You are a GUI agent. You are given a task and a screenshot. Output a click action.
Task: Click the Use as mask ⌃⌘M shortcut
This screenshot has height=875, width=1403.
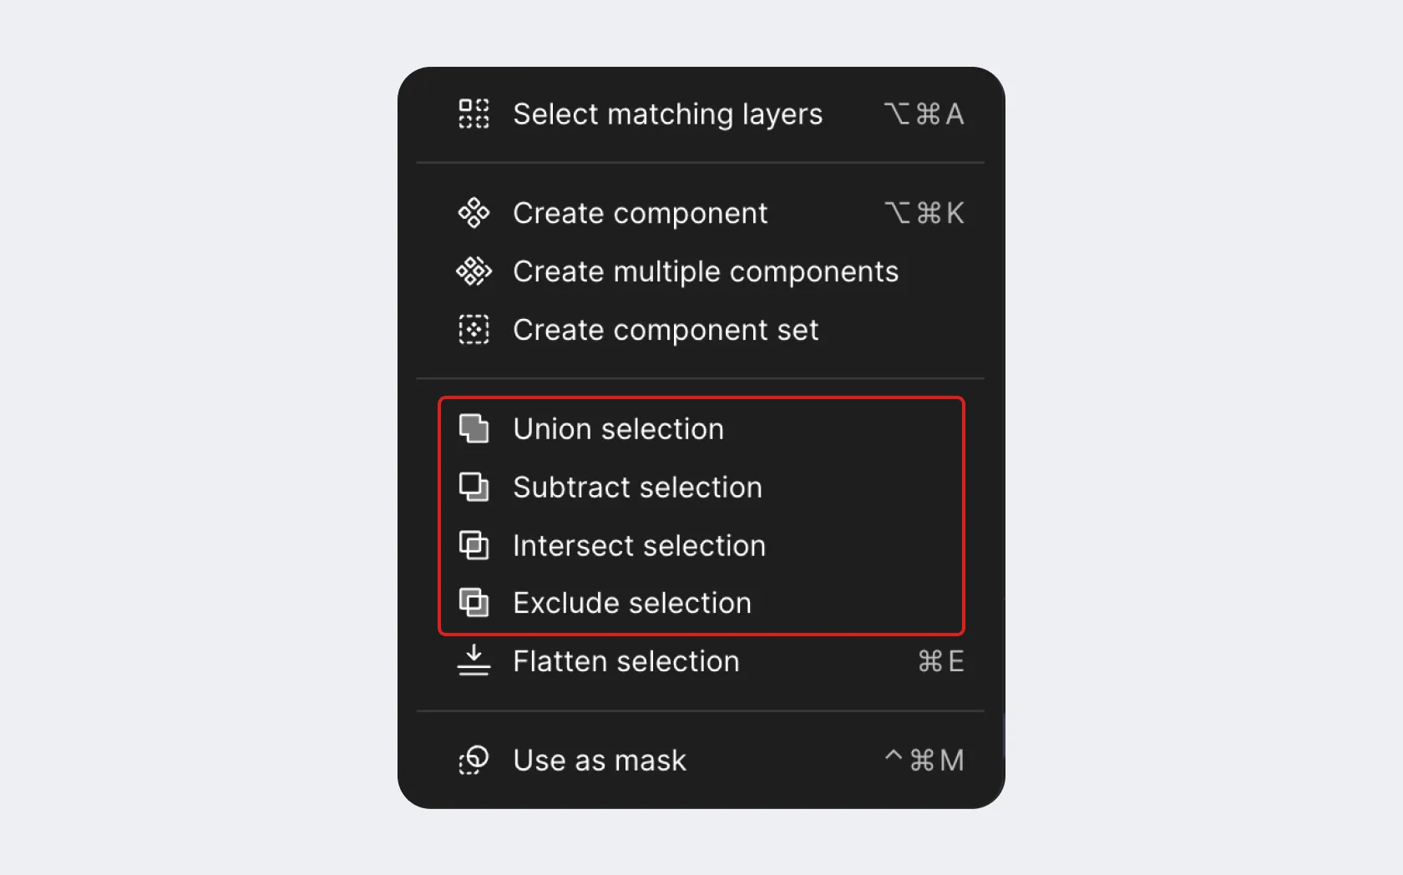924,760
